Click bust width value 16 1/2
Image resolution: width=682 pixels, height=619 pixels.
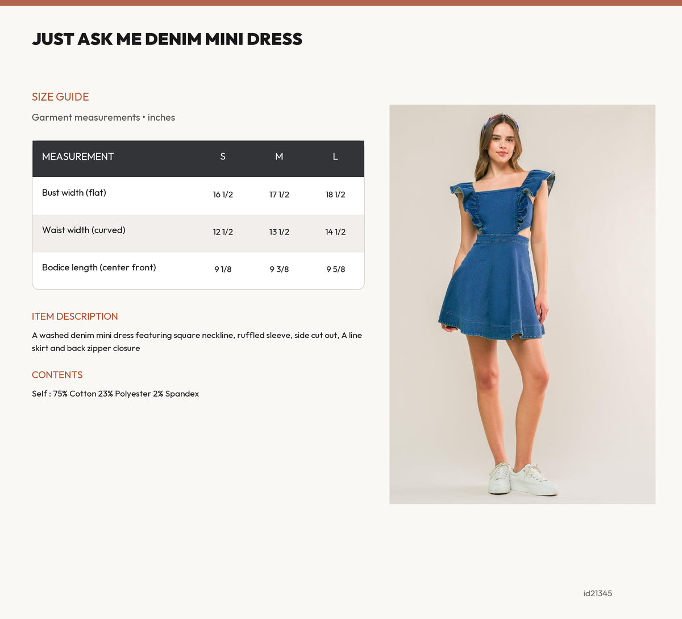(223, 195)
